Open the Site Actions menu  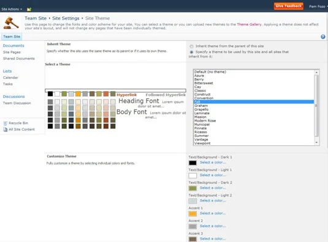tap(12, 9)
